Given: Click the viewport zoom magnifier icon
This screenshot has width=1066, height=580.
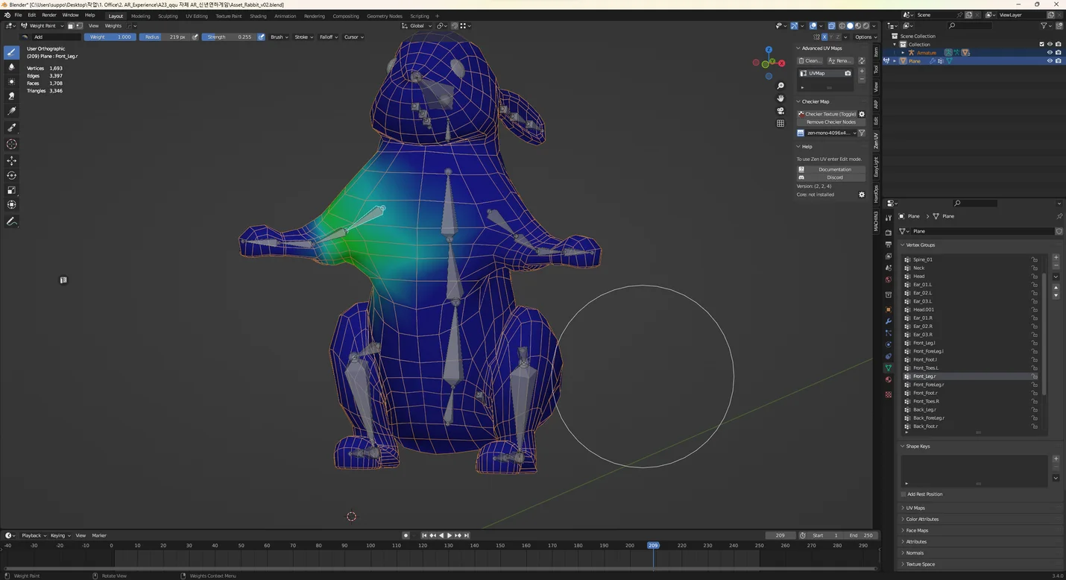Looking at the screenshot, I should click(780, 86).
